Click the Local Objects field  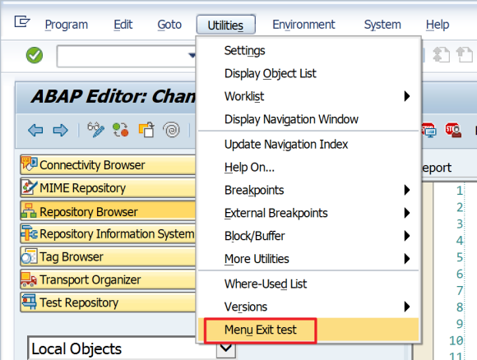(x=122, y=348)
